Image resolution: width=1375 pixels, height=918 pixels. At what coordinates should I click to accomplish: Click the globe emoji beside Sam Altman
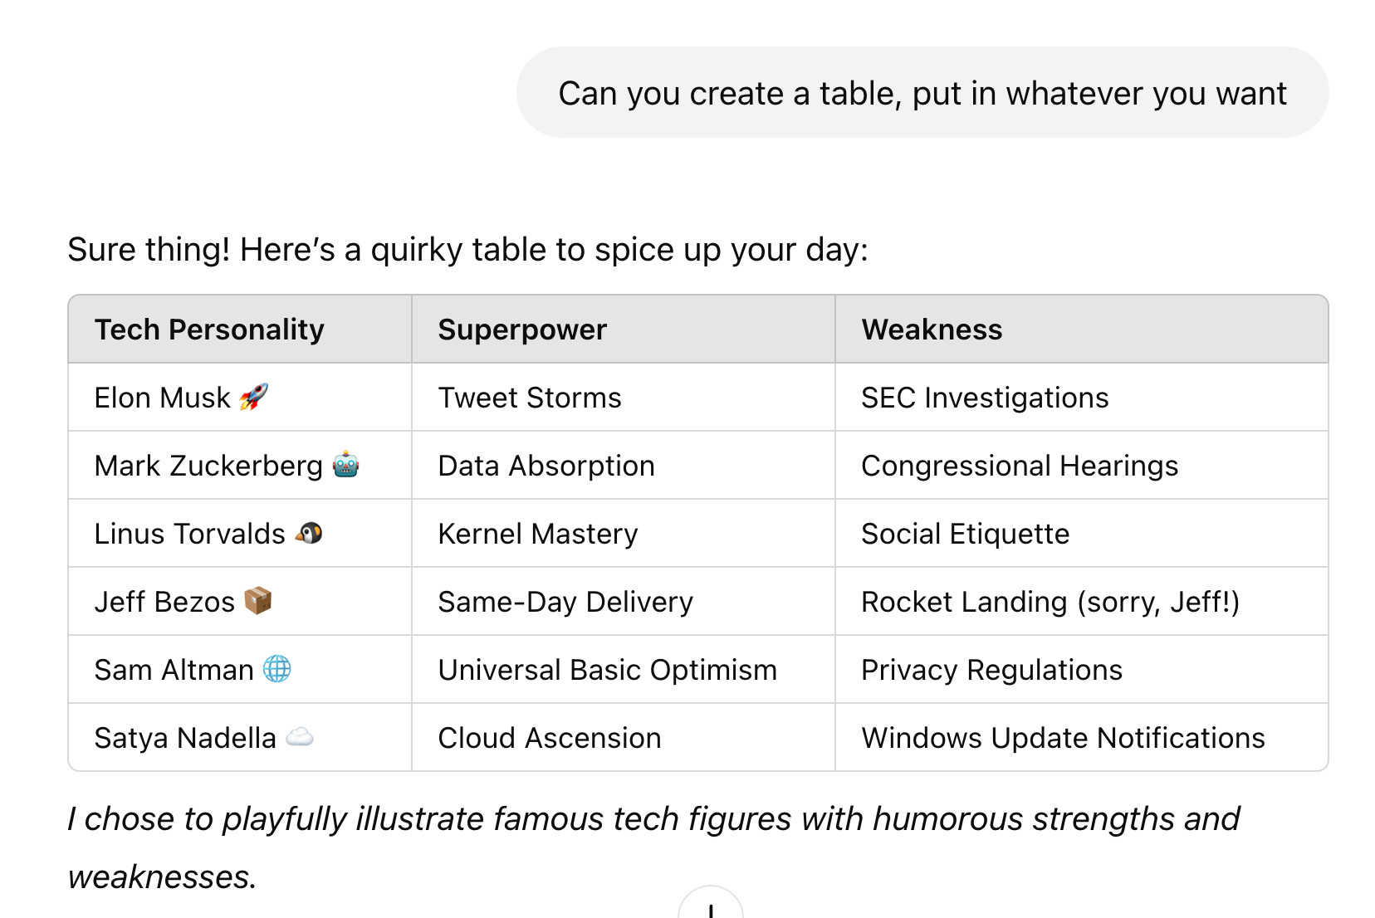(277, 669)
